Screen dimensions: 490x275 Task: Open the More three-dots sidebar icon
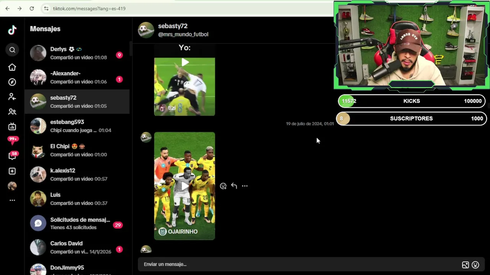(x=12, y=200)
